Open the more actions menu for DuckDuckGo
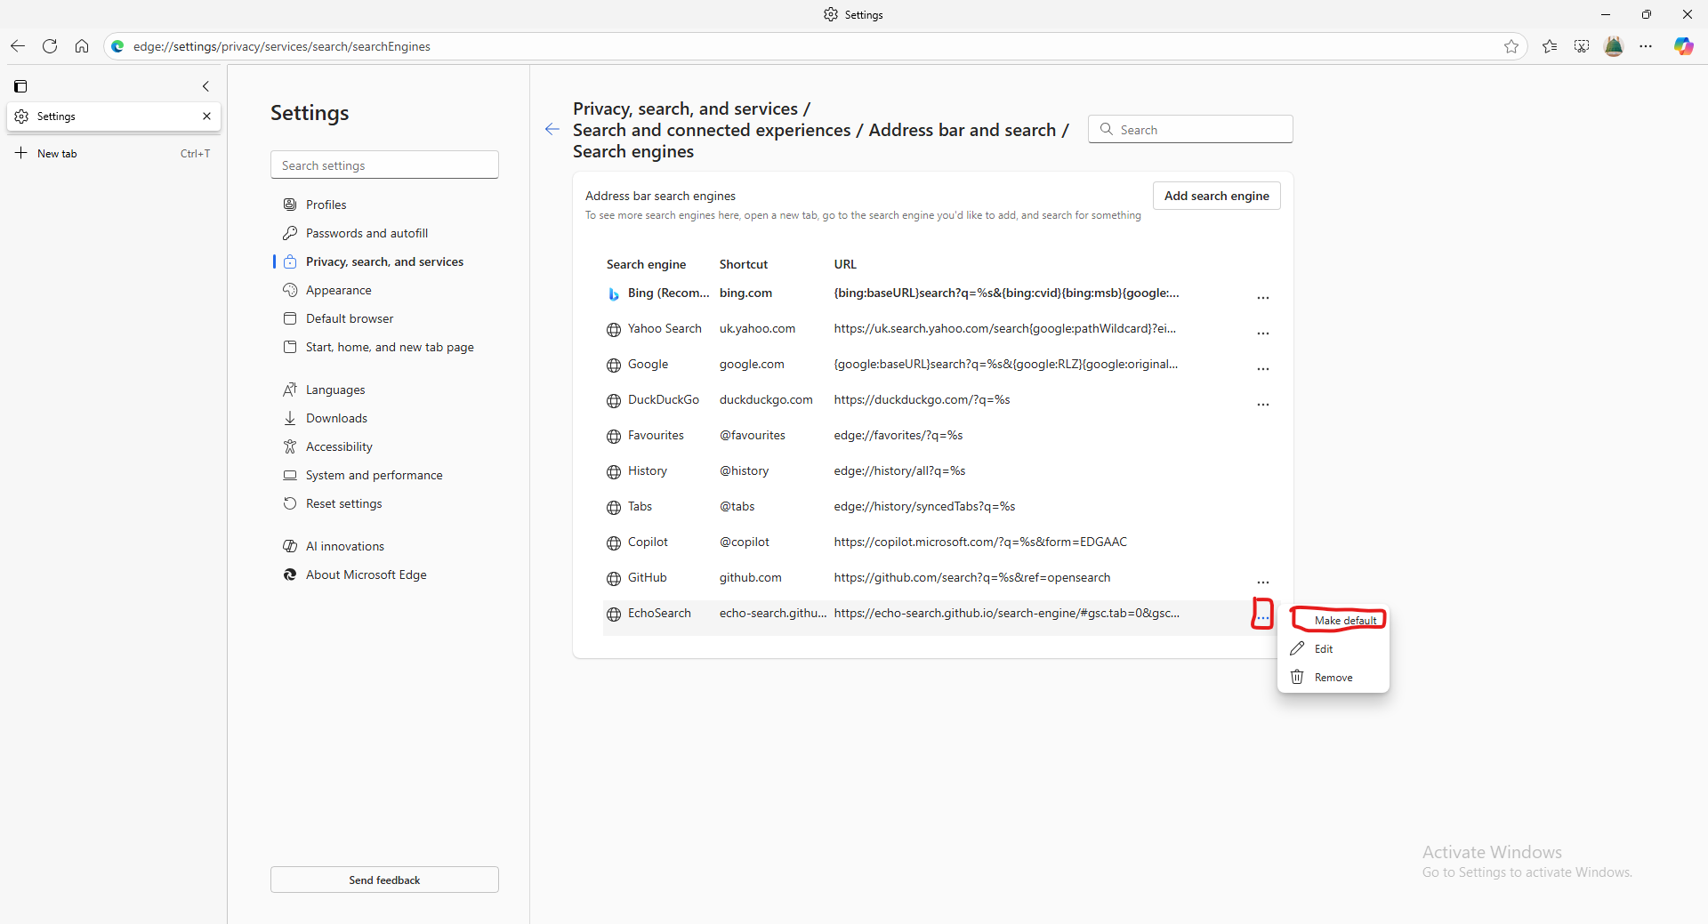Screen dimensions: 1708x924 1262,405
